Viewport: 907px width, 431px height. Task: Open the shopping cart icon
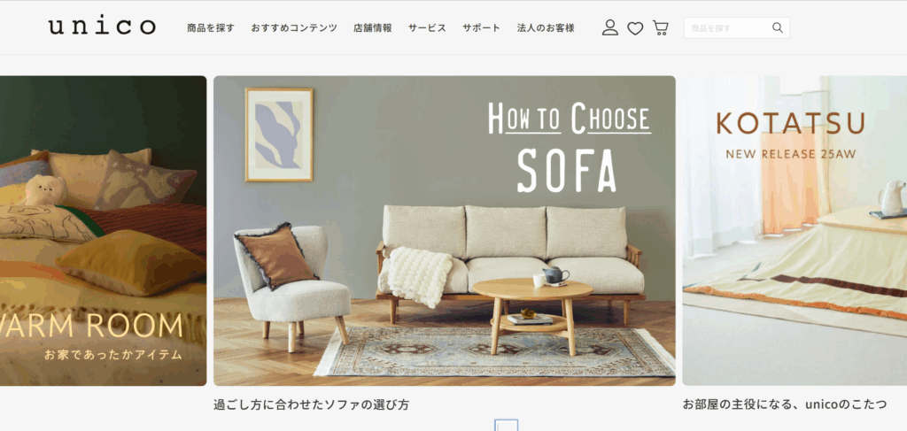(660, 27)
